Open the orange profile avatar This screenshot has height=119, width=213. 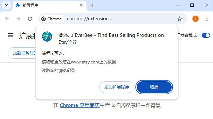pyautogui.click(x=195, y=19)
